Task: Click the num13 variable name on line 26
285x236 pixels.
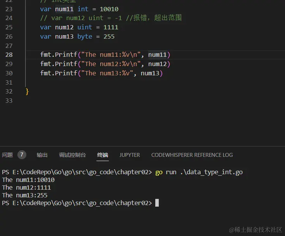Action: (x=64, y=37)
